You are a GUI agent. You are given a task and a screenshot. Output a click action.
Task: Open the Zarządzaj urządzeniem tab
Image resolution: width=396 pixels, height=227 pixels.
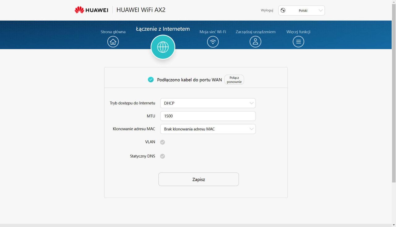tap(256, 32)
